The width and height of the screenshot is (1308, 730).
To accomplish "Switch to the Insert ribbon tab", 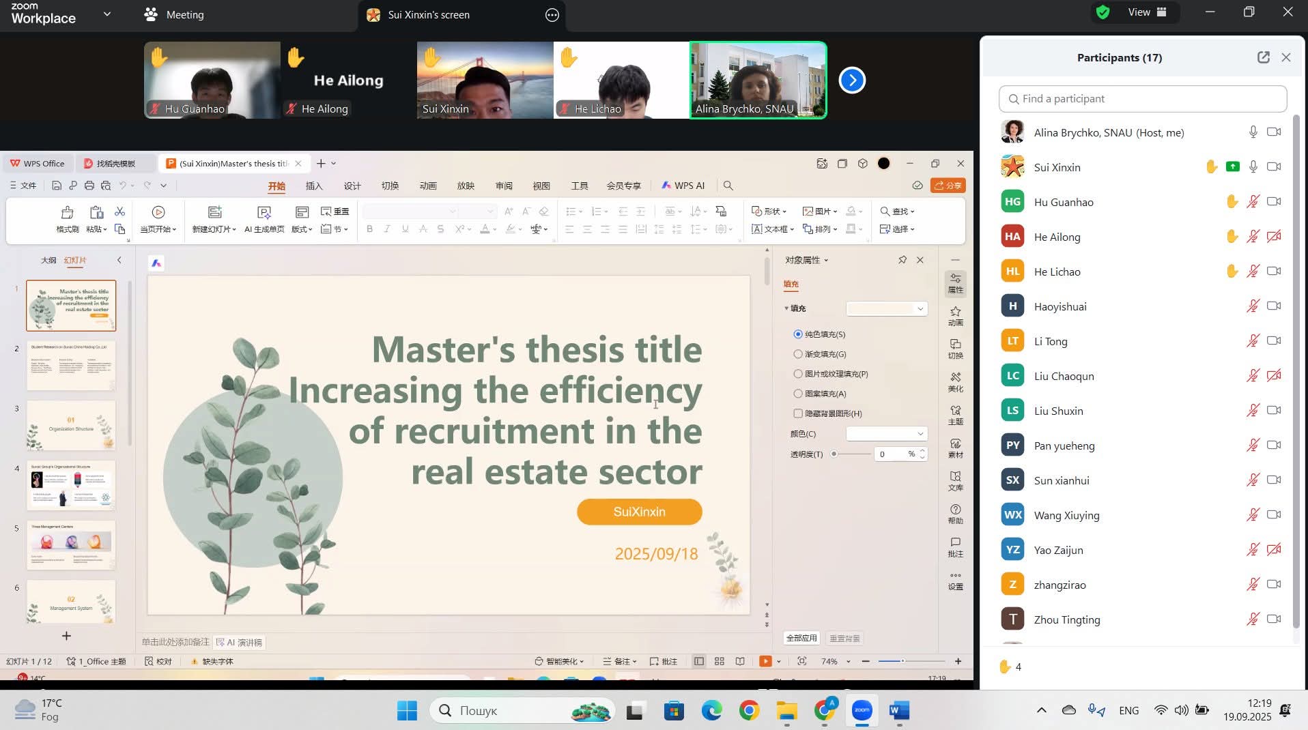I will [314, 186].
